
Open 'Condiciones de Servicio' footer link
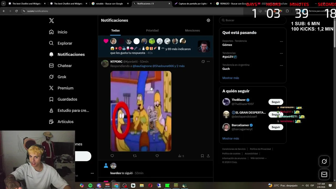coord(234,149)
